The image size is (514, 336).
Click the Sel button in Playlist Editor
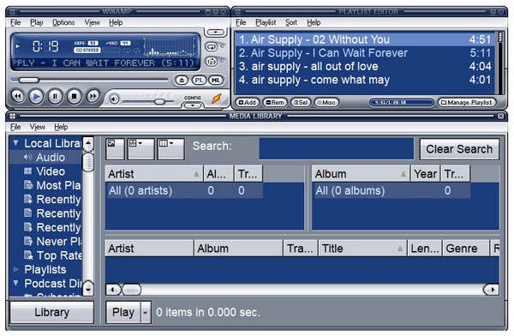301,103
